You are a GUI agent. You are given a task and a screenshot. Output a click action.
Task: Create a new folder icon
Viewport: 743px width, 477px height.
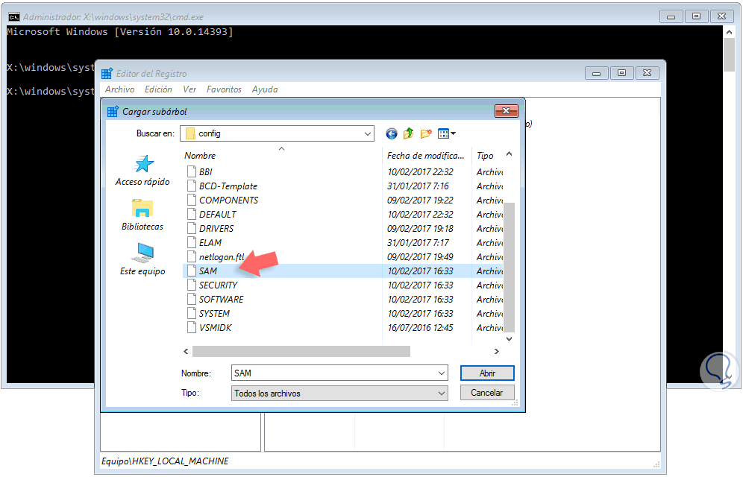click(x=426, y=134)
